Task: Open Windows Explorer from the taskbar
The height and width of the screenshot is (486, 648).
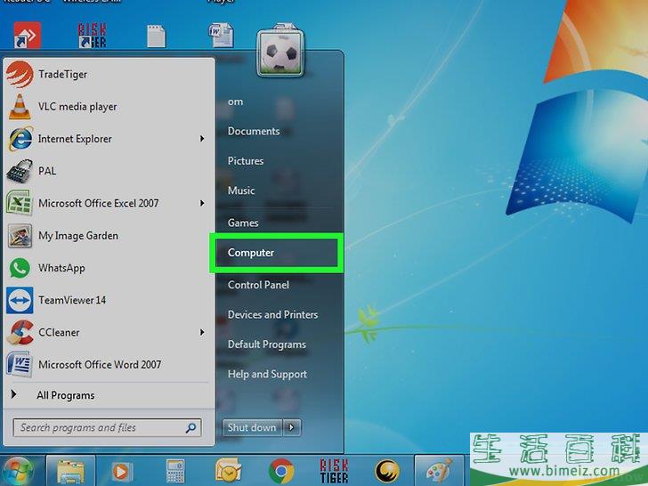Action: (x=69, y=470)
